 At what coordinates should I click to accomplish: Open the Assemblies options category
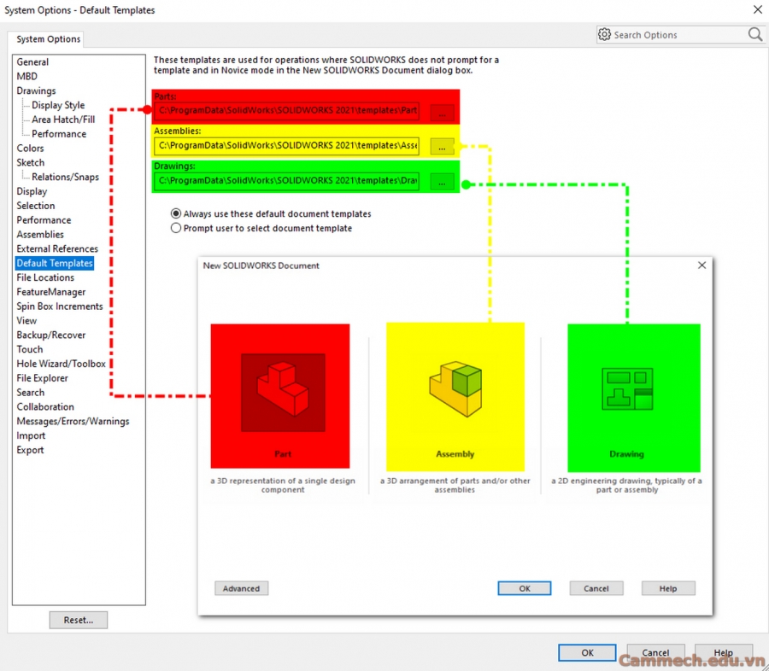pos(40,234)
